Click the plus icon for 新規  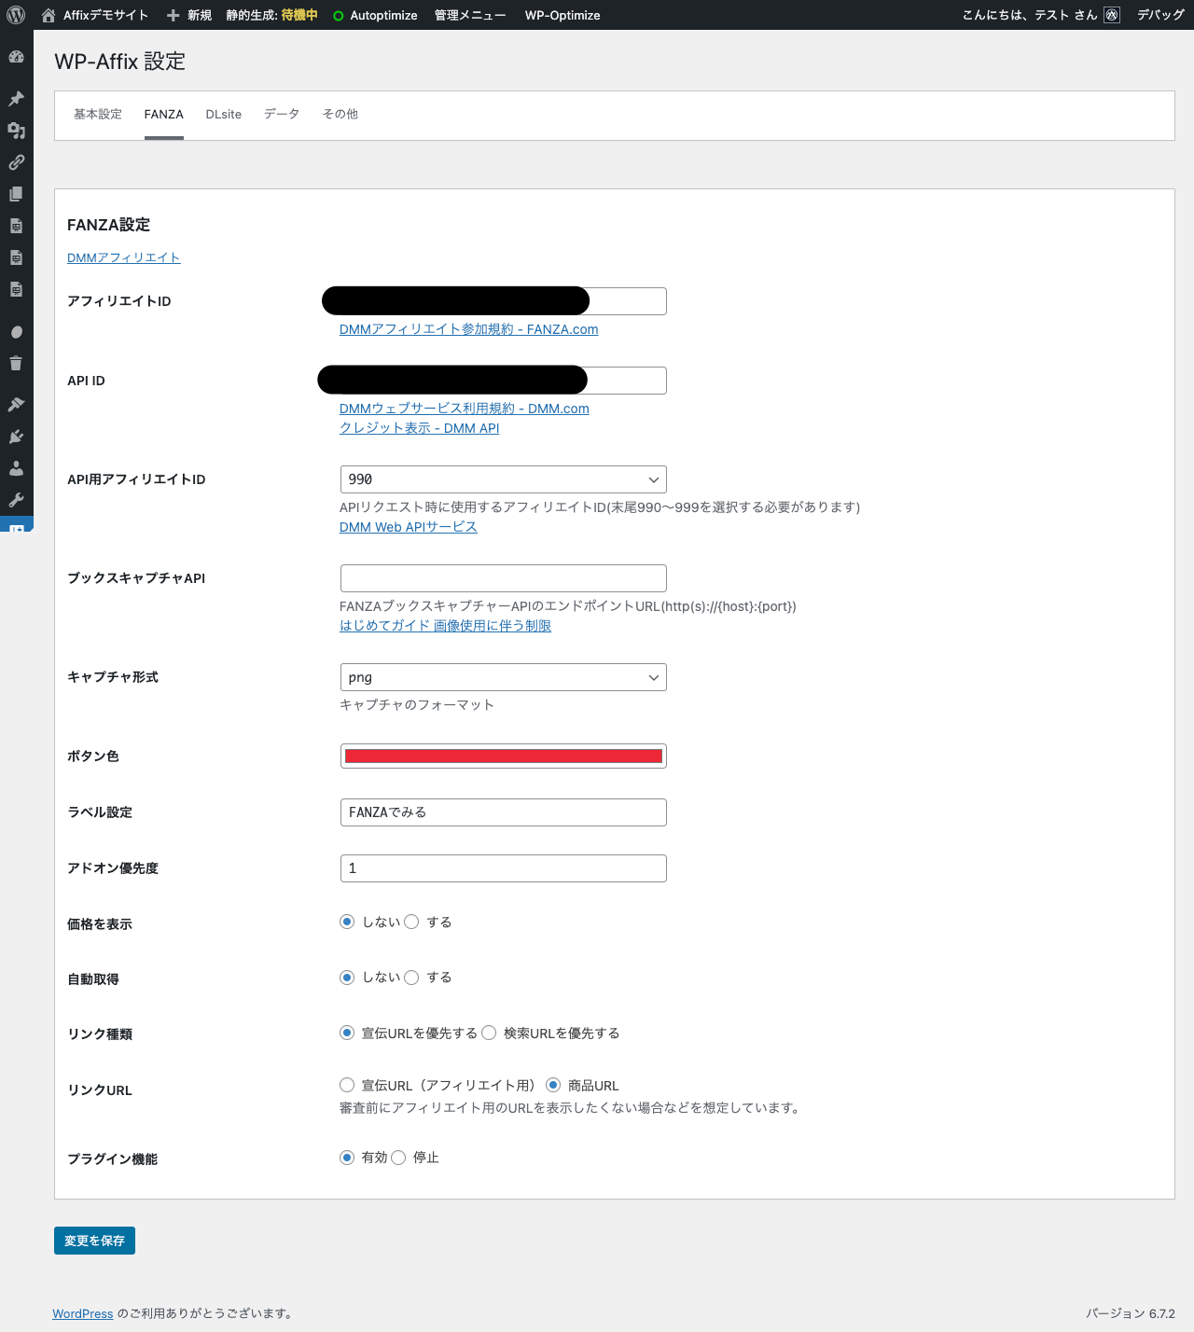click(x=173, y=15)
